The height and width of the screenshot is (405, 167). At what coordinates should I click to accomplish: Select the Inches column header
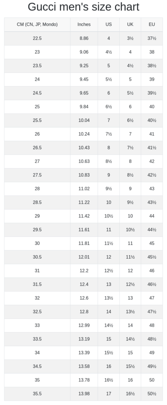[x=84, y=25]
